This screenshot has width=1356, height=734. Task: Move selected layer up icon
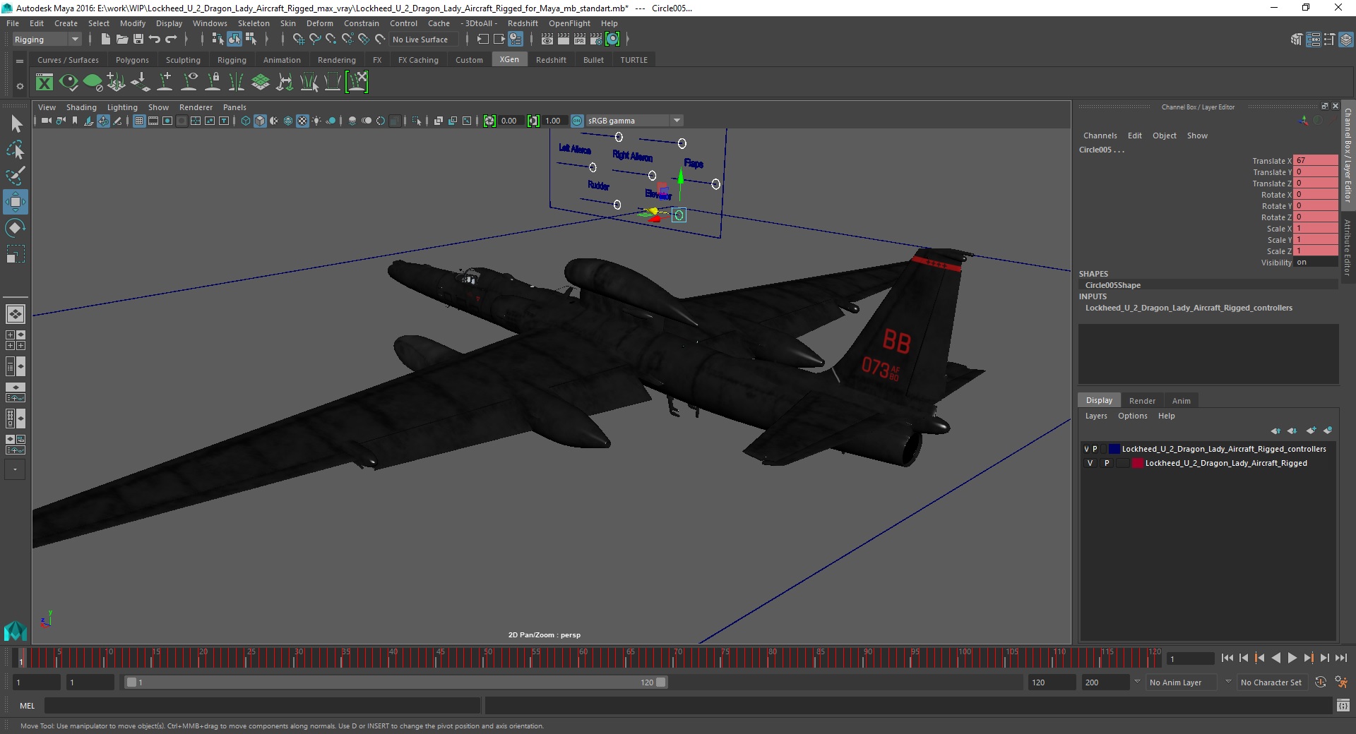(x=1275, y=431)
